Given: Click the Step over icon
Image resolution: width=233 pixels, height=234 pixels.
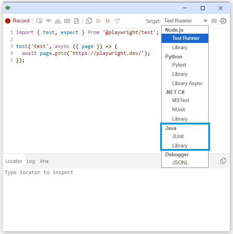Looking at the screenshot, I should click(117, 21).
